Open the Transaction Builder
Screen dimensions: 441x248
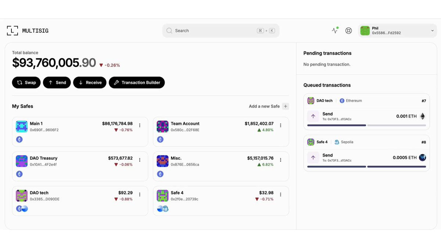tap(137, 83)
